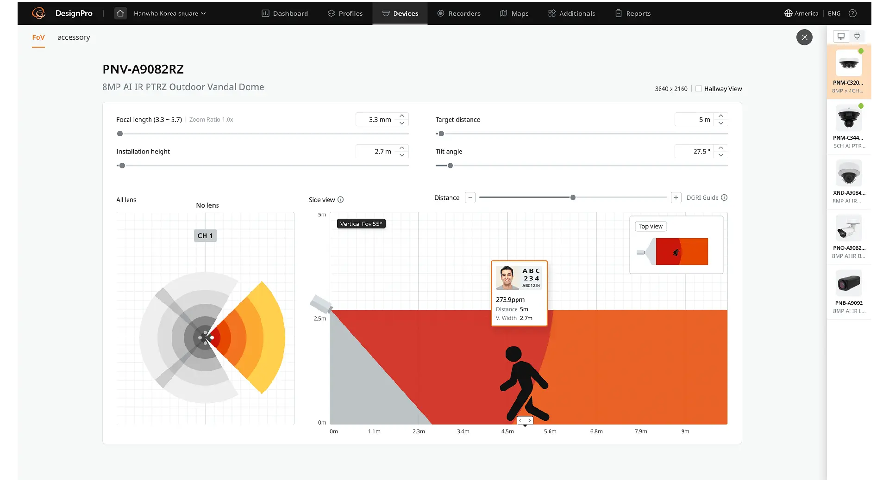Increase tilt angle with up arrow
The image size is (889, 480).
point(721,148)
